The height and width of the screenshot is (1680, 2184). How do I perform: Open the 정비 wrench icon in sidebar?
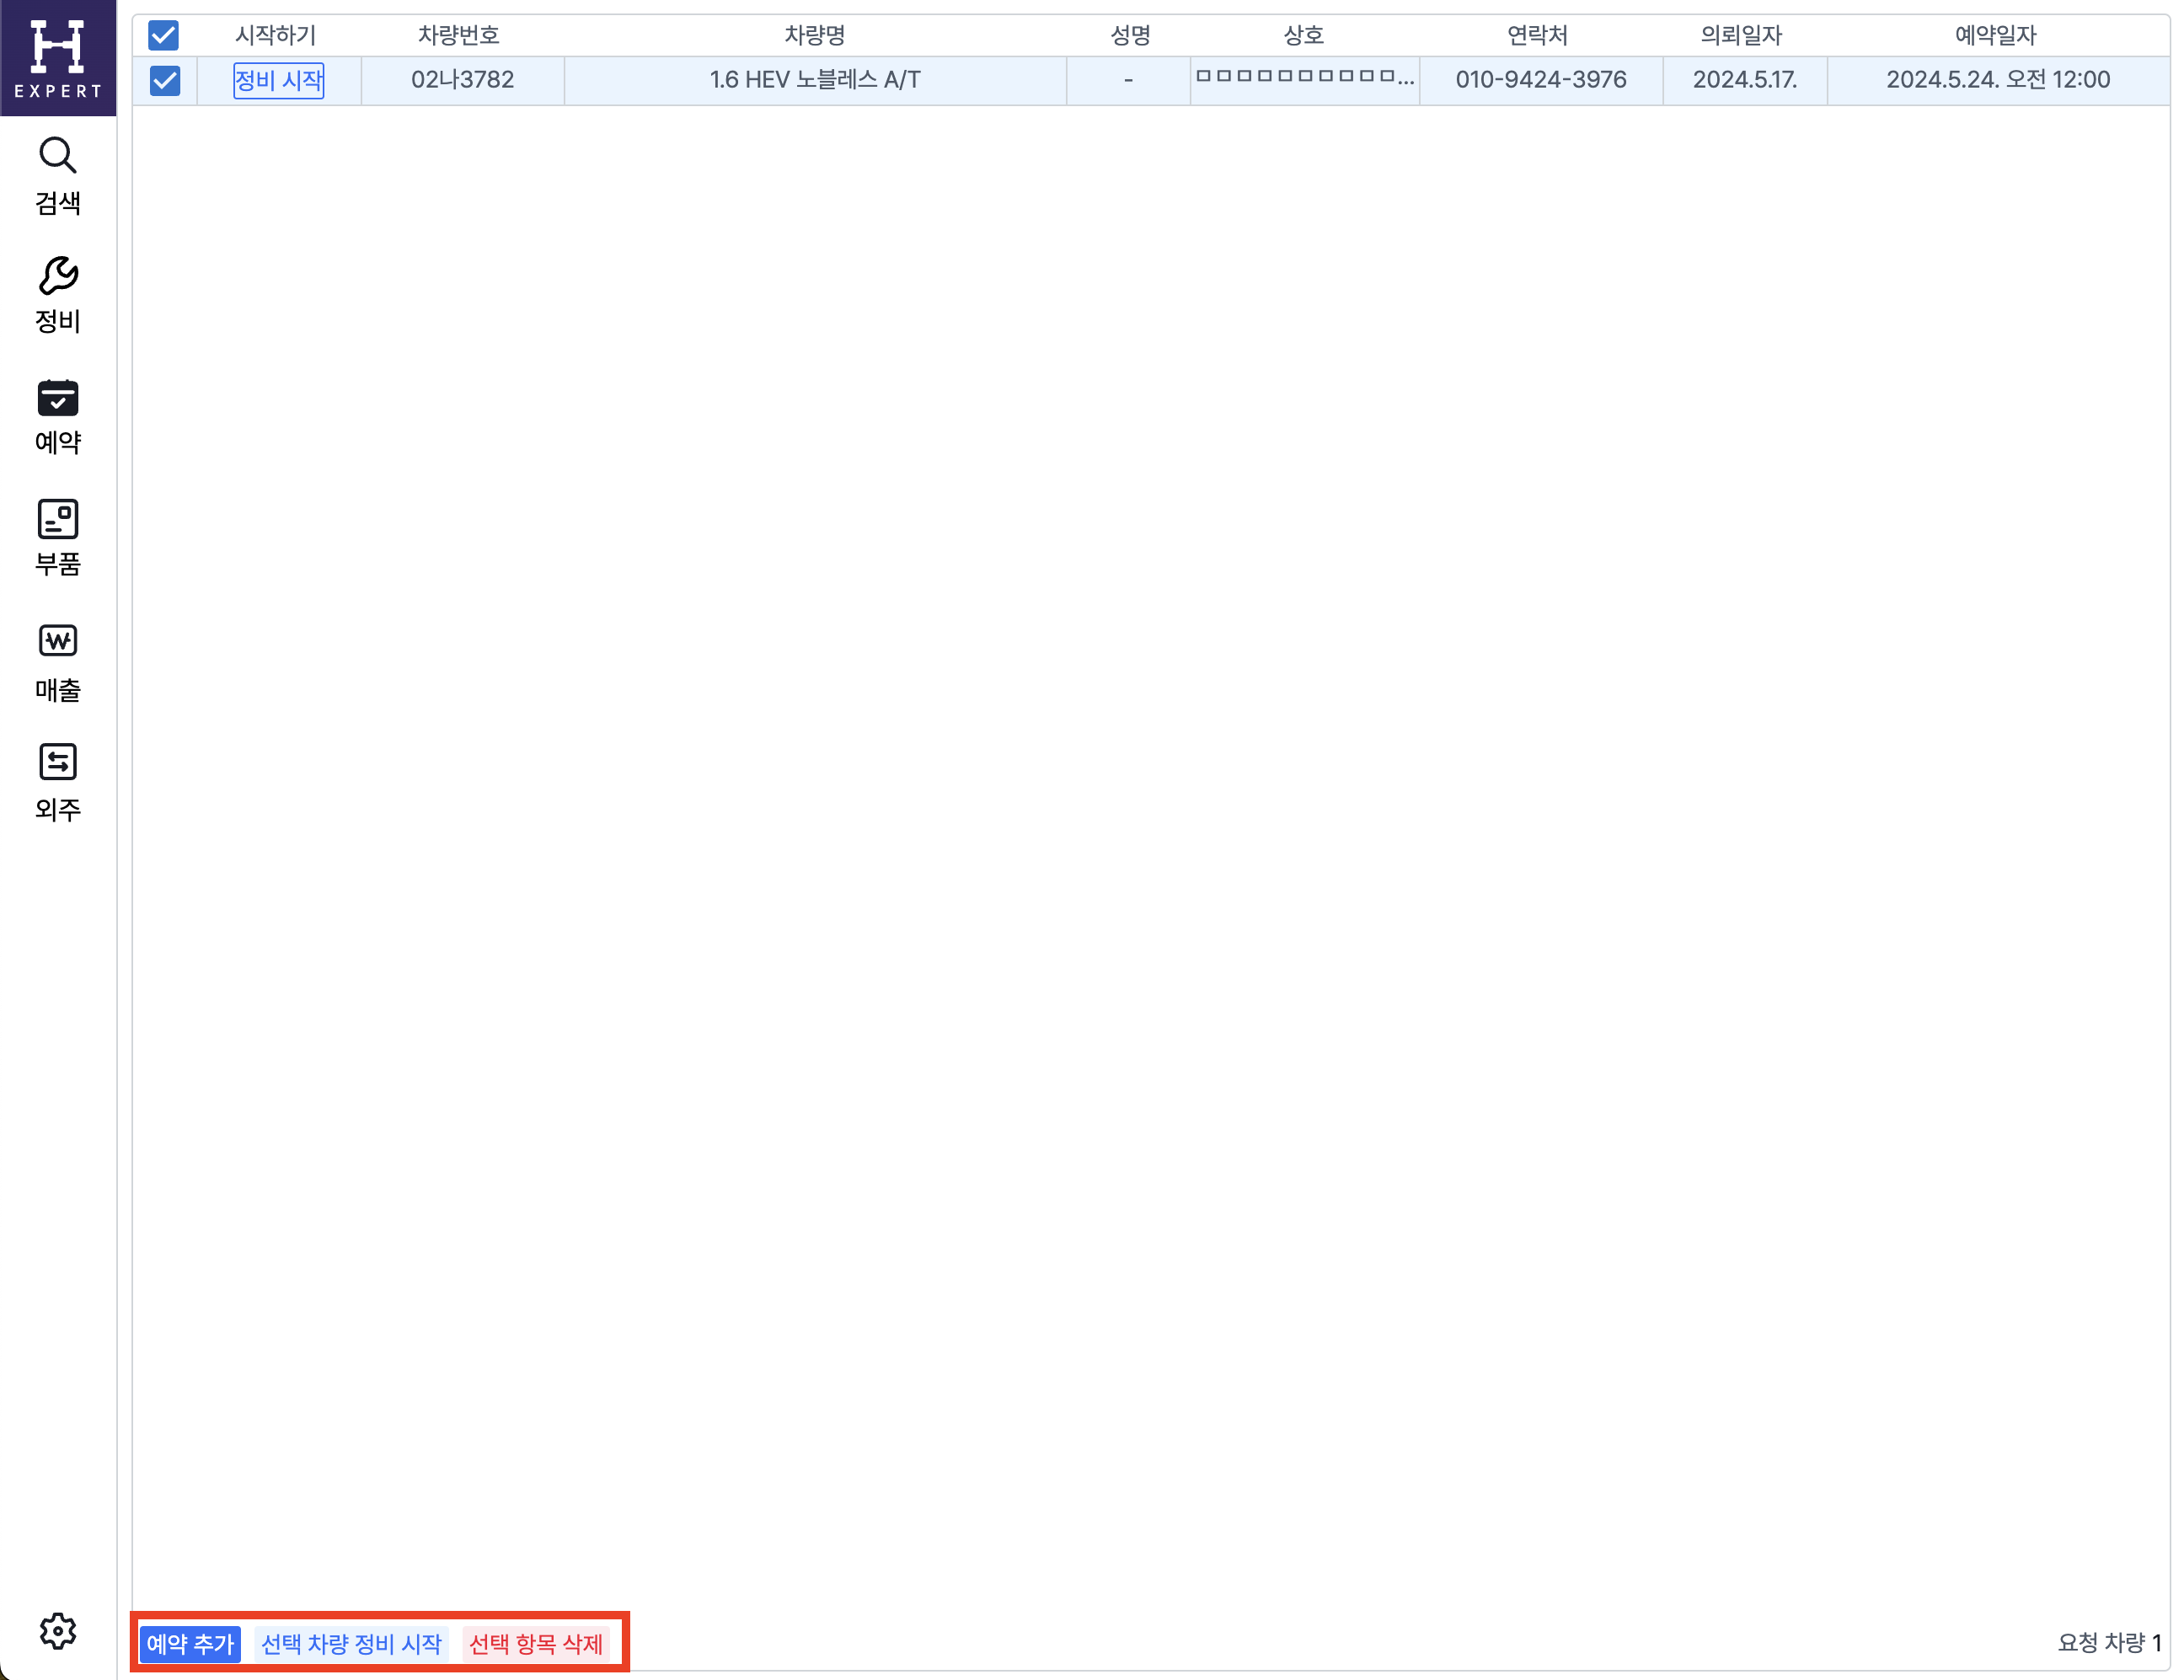click(x=58, y=277)
